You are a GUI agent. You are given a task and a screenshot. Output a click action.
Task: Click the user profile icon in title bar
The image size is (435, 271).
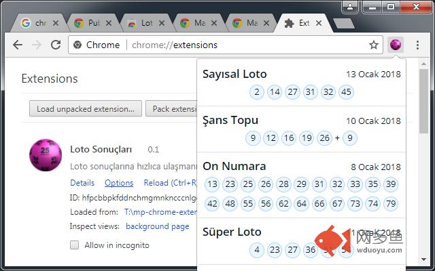click(x=350, y=7)
